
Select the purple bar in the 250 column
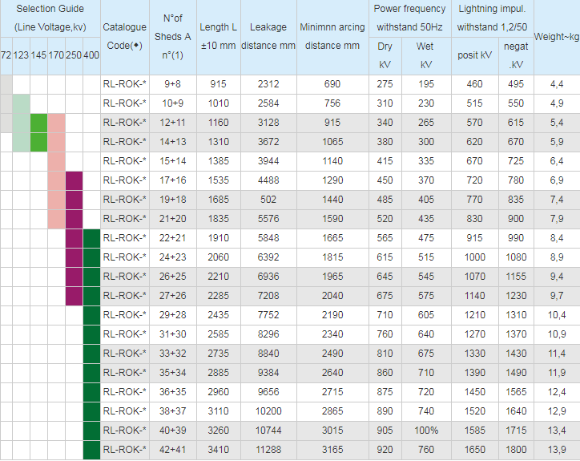point(74,238)
